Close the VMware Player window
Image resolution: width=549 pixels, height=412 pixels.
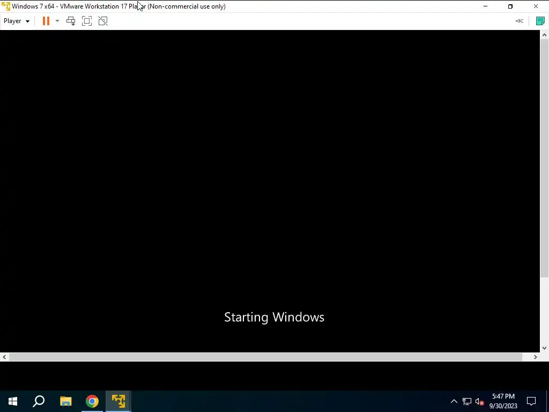tap(536, 6)
